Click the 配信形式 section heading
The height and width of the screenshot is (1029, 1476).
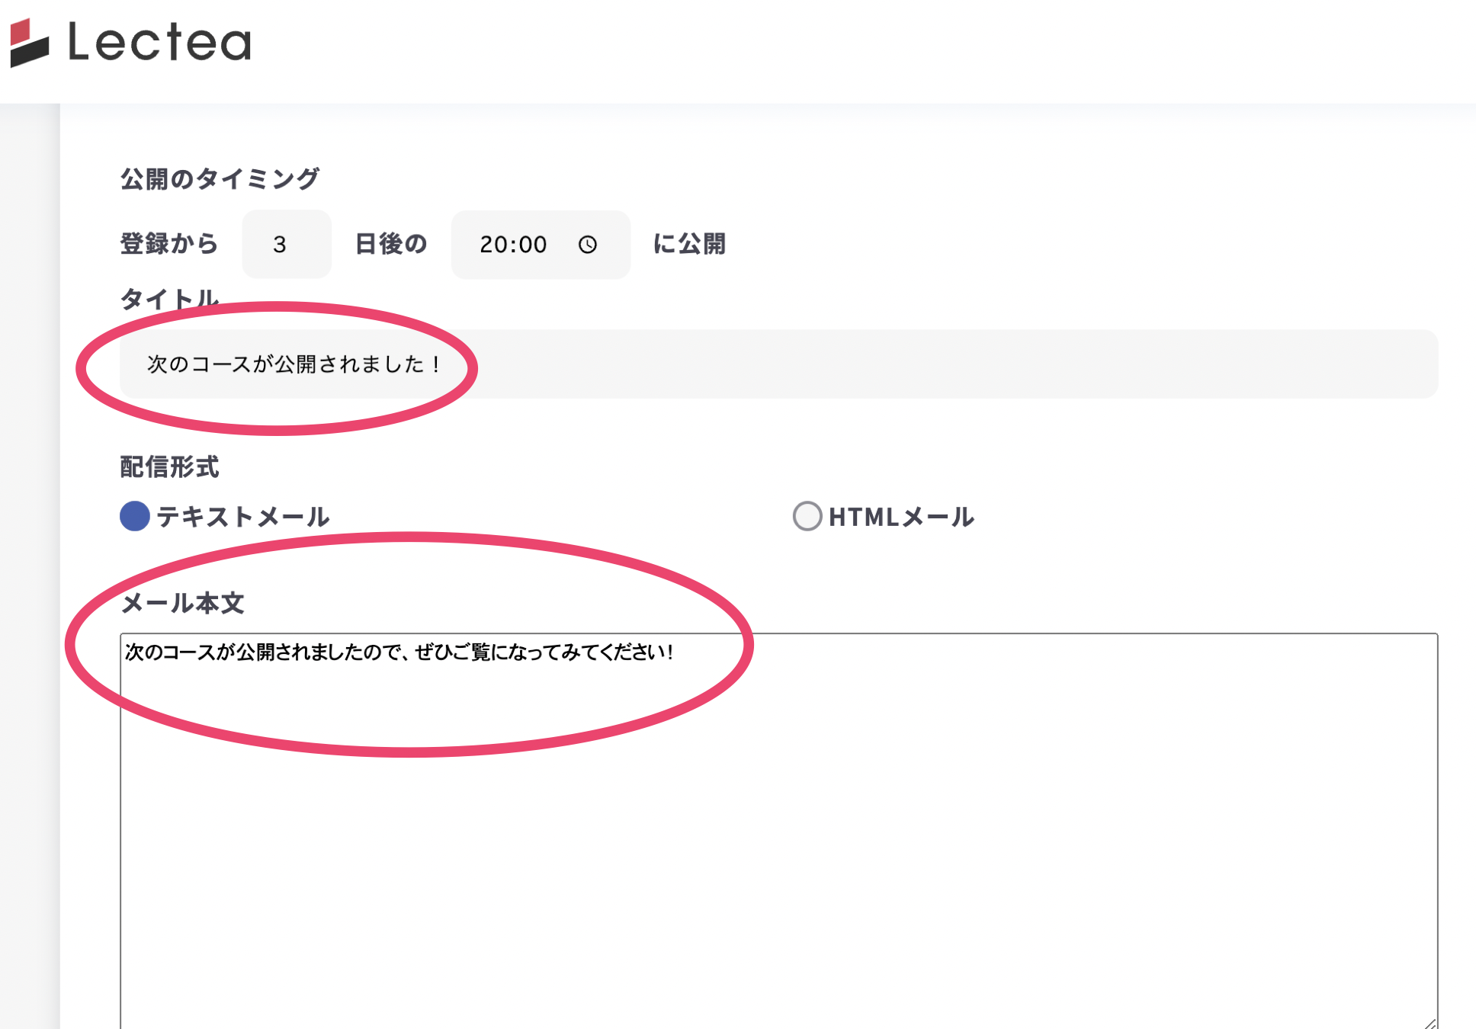pos(169,466)
